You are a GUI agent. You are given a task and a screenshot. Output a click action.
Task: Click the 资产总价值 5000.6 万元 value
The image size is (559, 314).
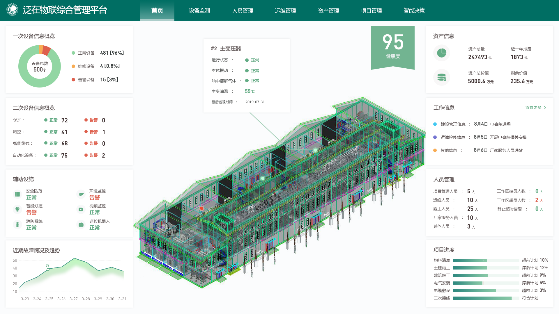coord(481,81)
